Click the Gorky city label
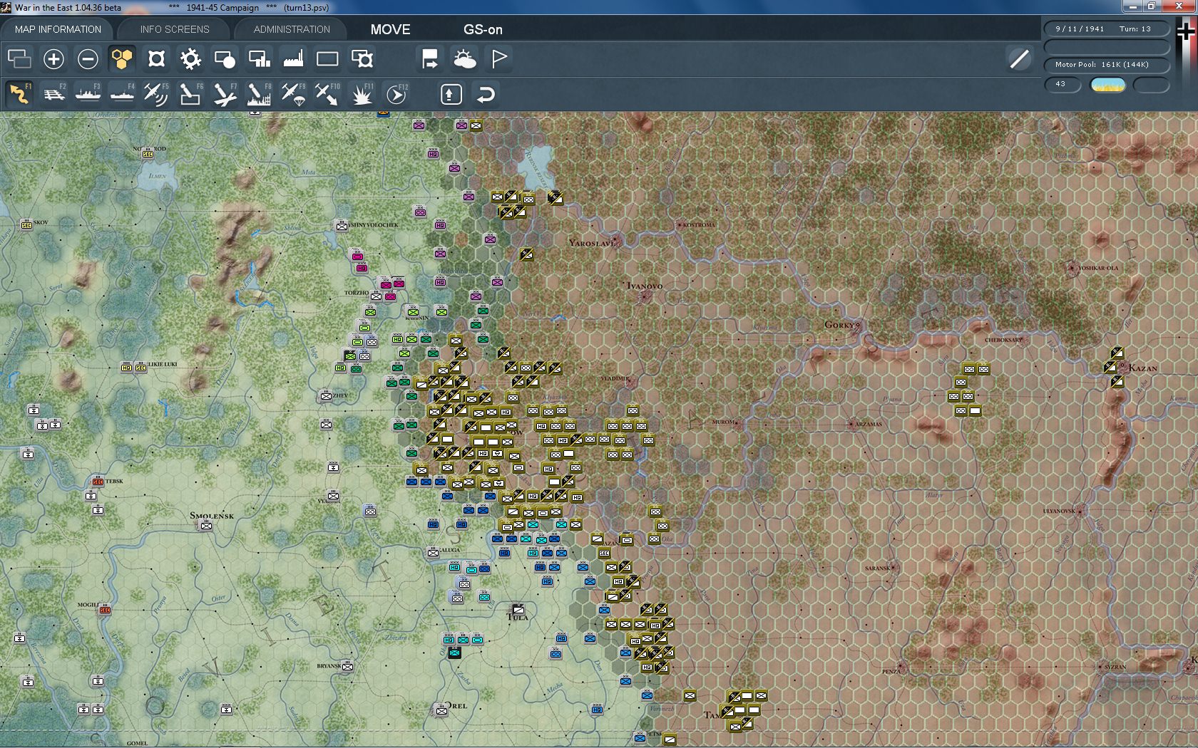1198x748 pixels. (x=841, y=325)
